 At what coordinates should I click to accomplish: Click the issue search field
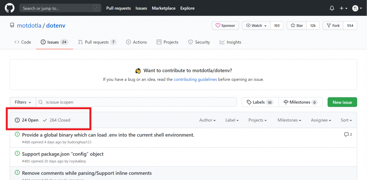140,102
